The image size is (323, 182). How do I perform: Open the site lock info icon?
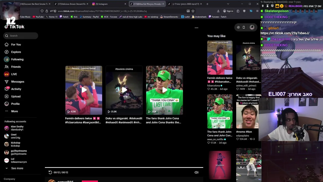[x=47, y=11]
